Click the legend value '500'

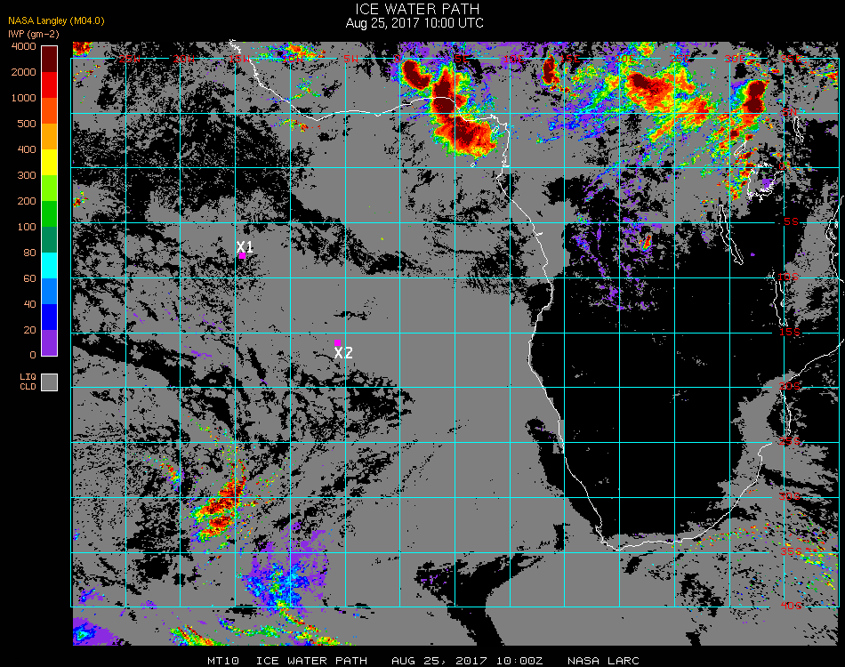coord(27,124)
